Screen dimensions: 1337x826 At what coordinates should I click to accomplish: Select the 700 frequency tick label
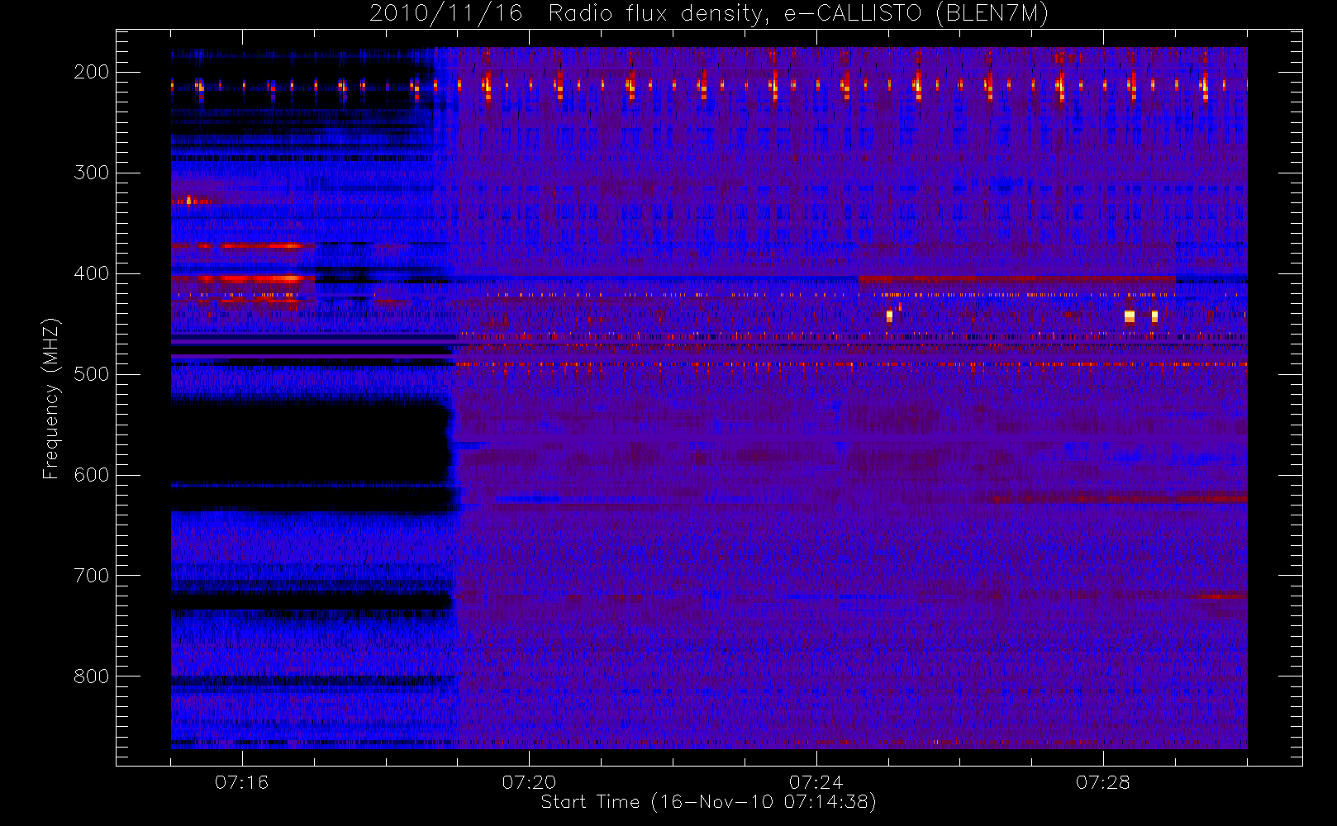click(91, 576)
